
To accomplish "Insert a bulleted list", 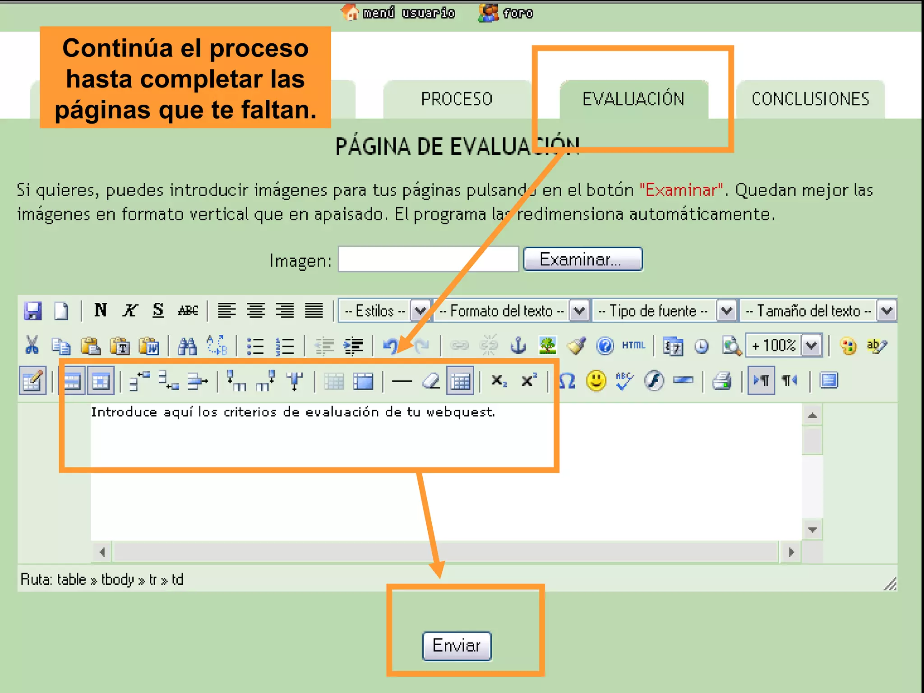I will click(x=255, y=346).
